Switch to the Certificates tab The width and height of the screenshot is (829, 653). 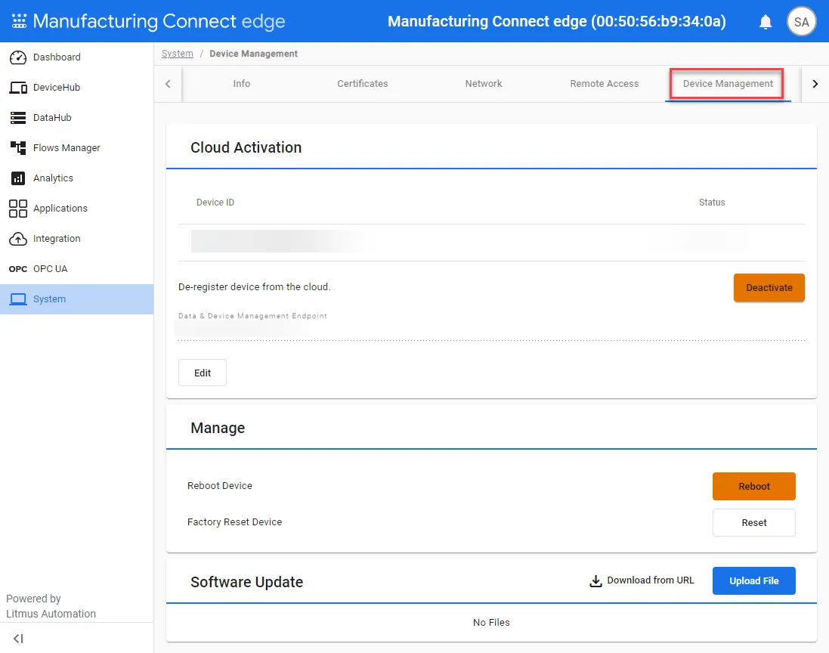point(362,84)
